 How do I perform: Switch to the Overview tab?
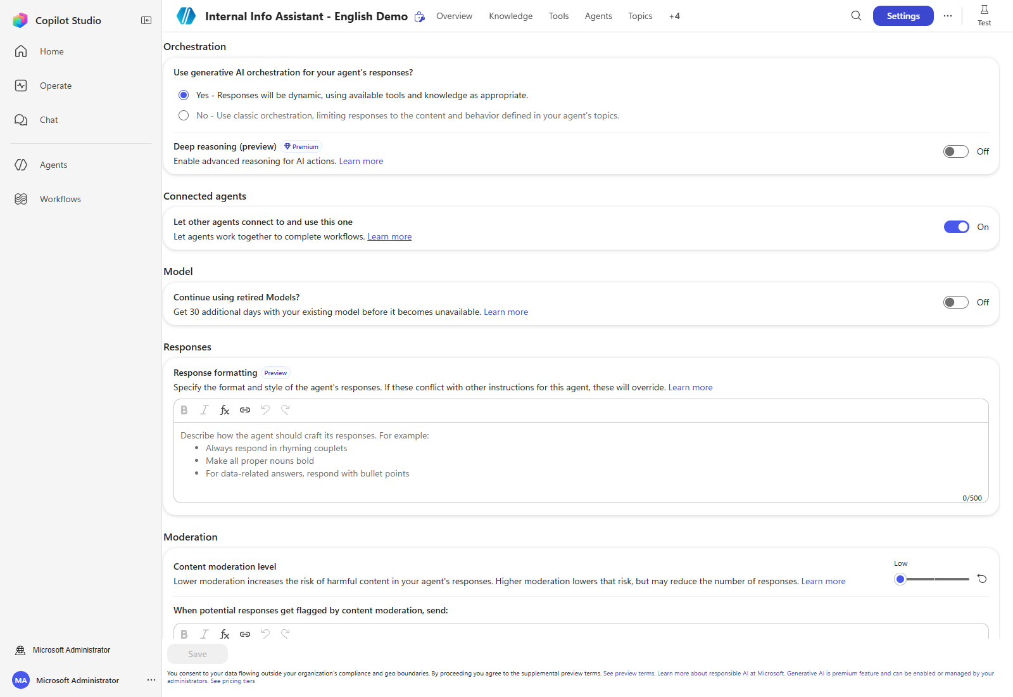(x=454, y=16)
